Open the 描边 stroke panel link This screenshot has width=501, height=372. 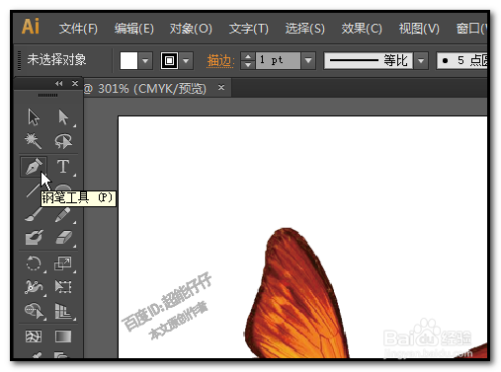pyautogui.click(x=220, y=61)
